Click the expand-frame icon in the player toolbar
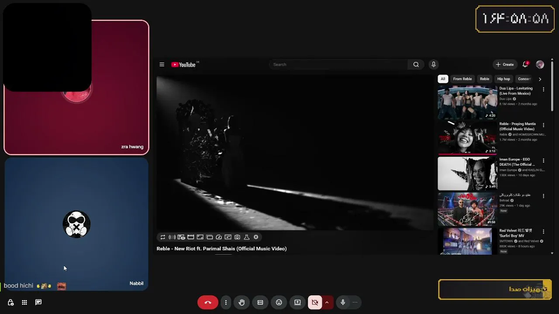559x314 pixels. click(200, 237)
